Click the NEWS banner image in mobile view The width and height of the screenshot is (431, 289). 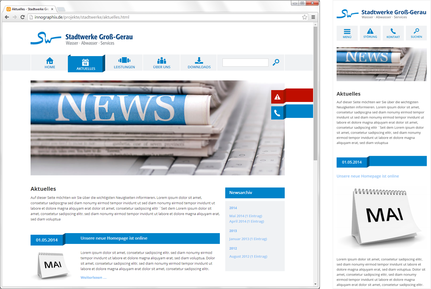point(382,64)
